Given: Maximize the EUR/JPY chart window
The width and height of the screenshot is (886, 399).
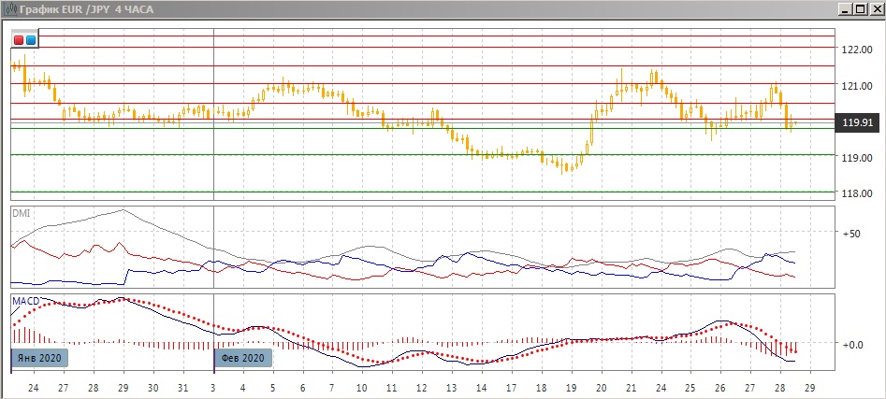Looking at the screenshot, I should [858, 9].
